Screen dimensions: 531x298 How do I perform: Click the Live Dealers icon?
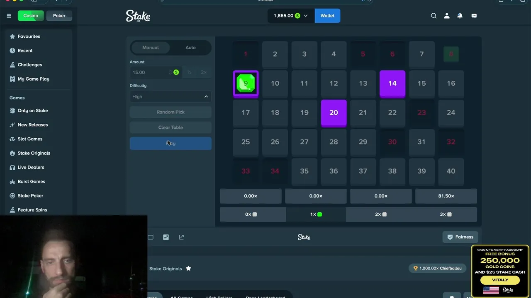(12, 167)
